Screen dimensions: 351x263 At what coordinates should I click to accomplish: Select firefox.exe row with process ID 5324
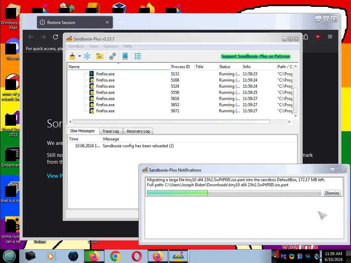click(180, 86)
